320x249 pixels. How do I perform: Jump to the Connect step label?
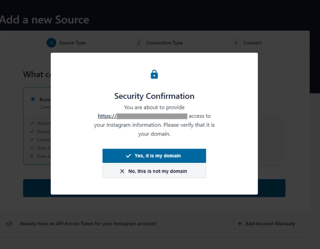[252, 43]
